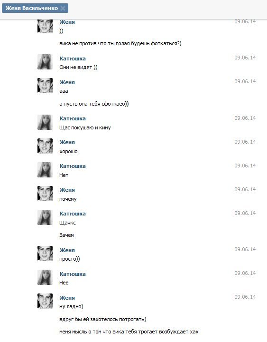Click the 09.06.14 date of the 'хорошо' message
267x342 pixels.
pos(245,142)
